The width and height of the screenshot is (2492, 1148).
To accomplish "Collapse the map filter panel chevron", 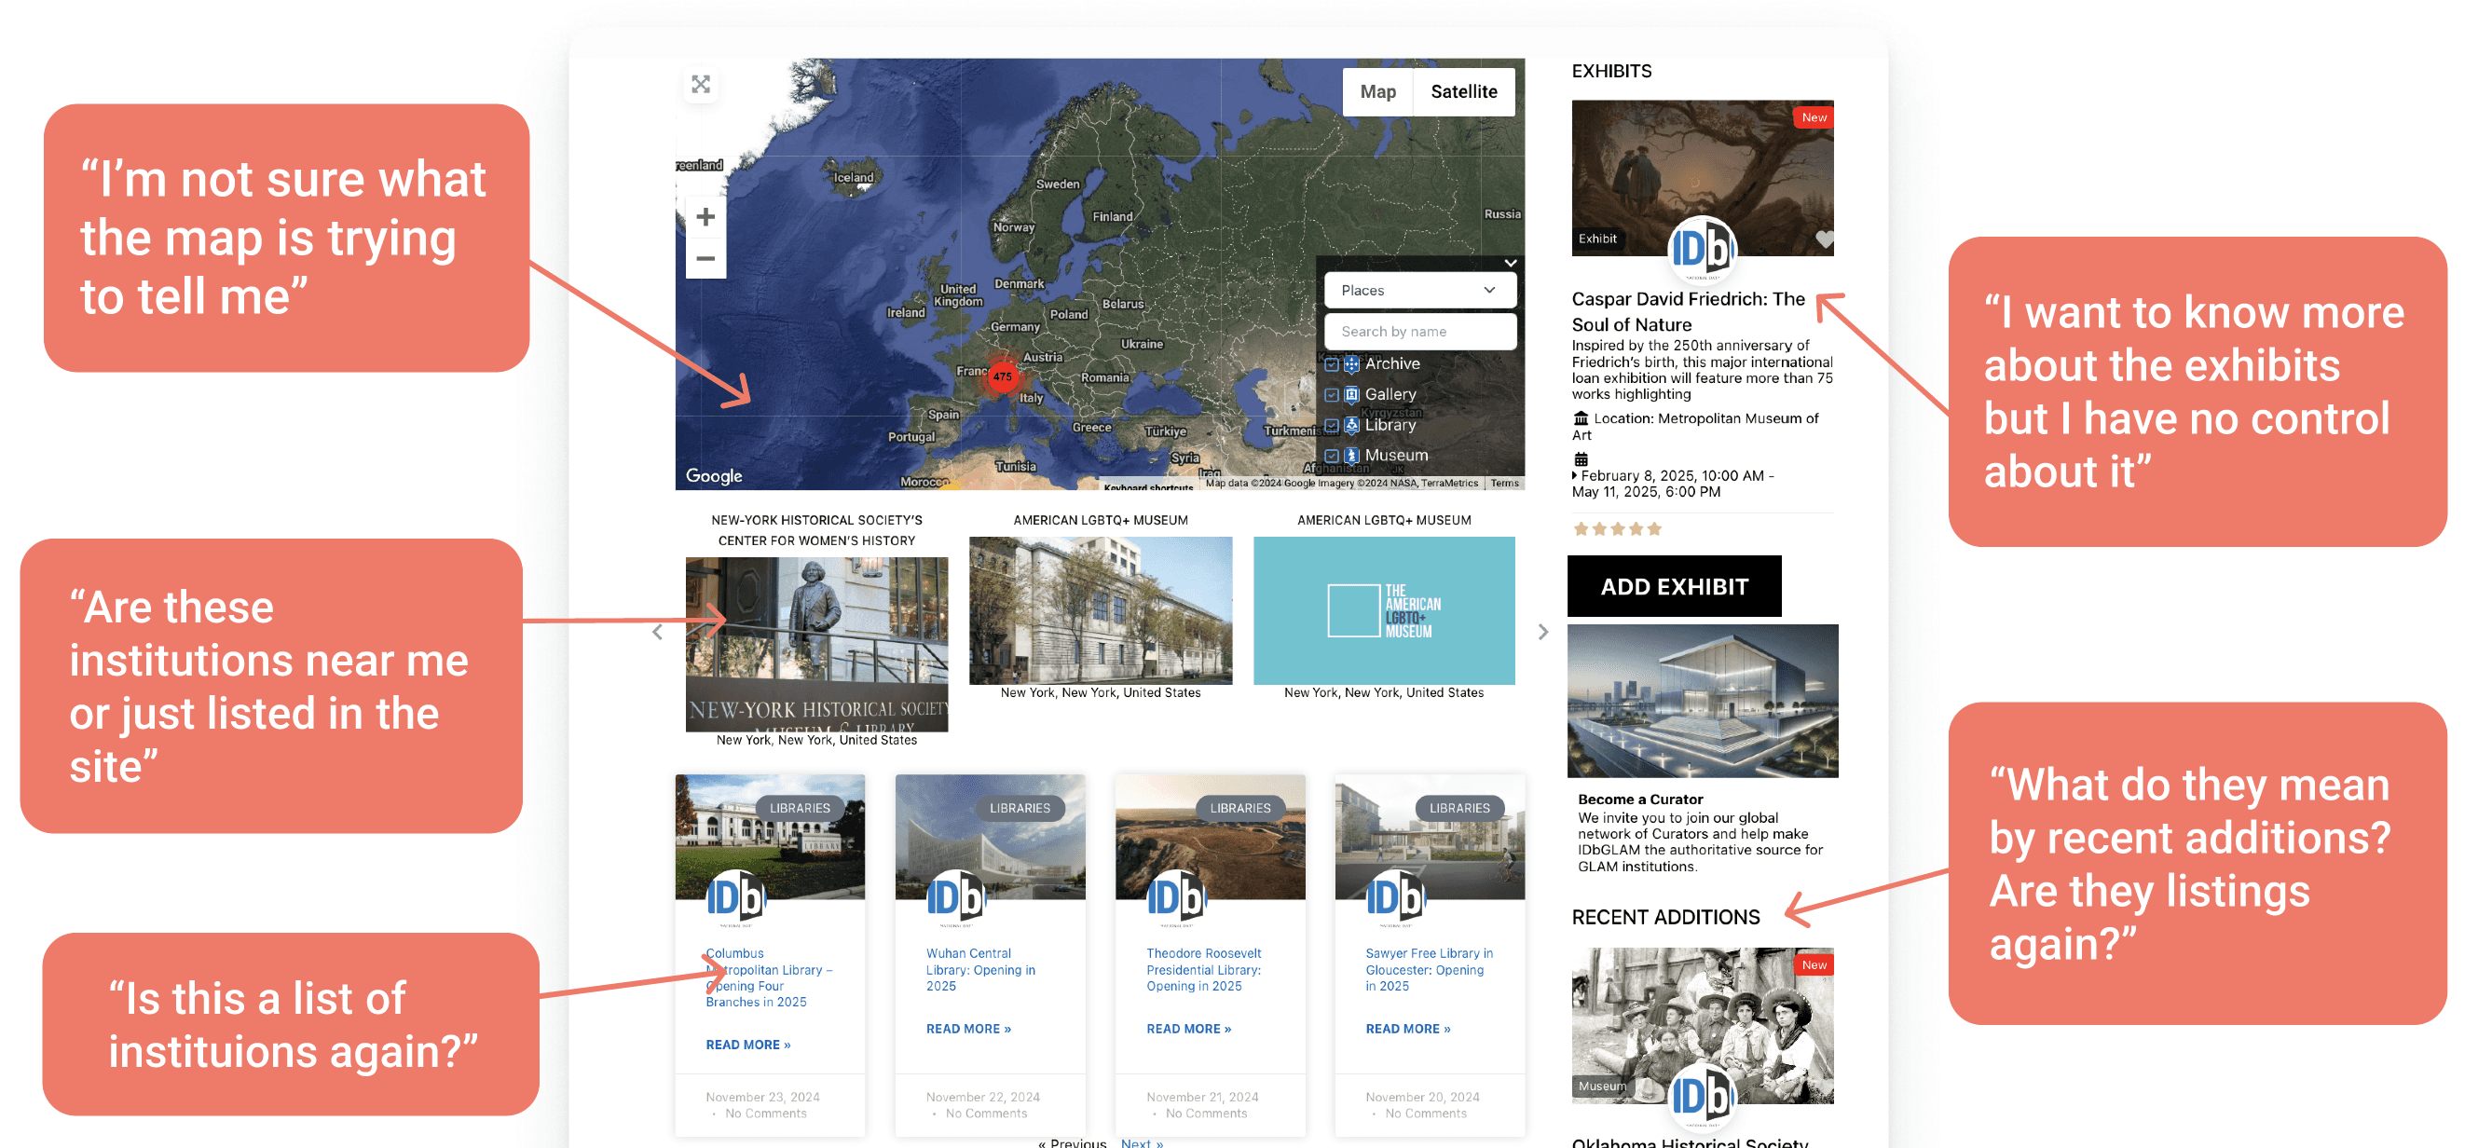I will tap(1509, 263).
